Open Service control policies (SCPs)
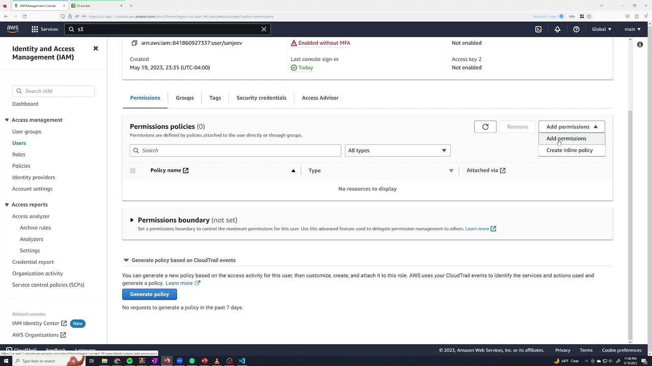This screenshot has height=366, width=652. point(48,285)
